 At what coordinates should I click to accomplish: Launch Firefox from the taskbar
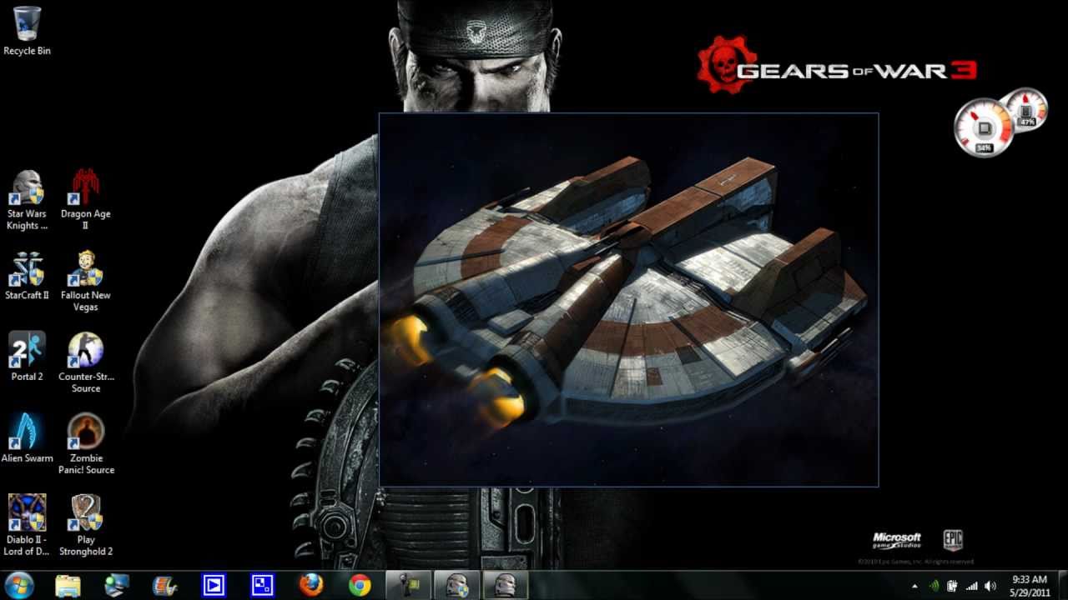[x=311, y=585]
